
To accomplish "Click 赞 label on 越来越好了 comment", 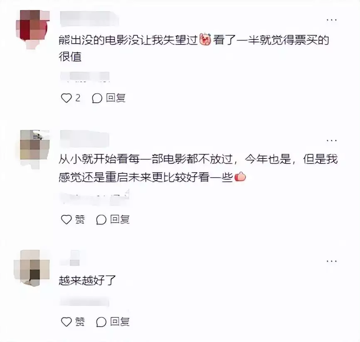I will tap(80, 322).
